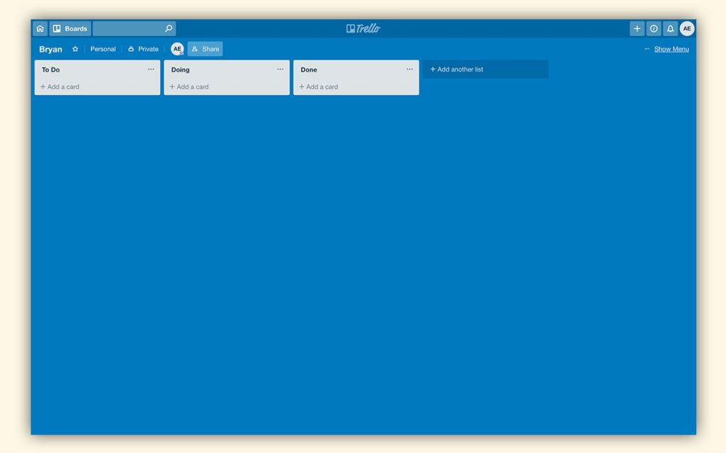
Task: Open the Doing list actions menu
Action: click(280, 69)
